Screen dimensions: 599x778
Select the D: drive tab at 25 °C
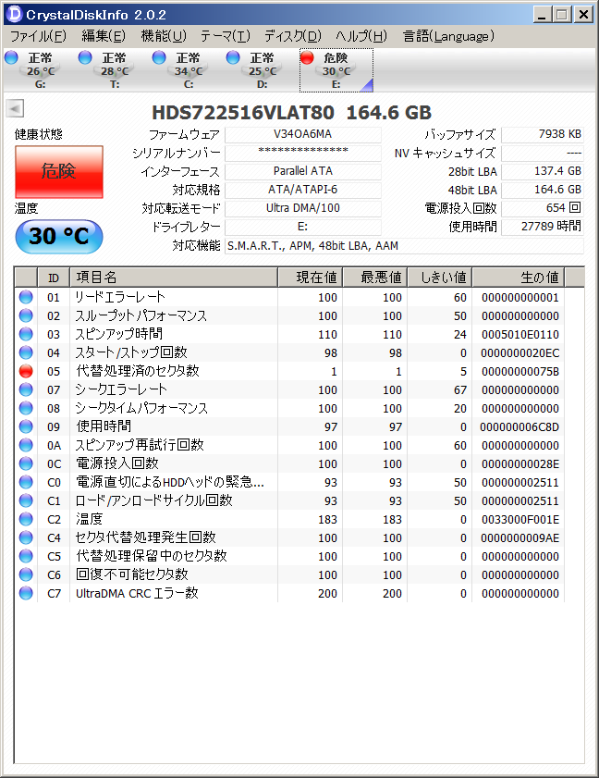(262, 70)
